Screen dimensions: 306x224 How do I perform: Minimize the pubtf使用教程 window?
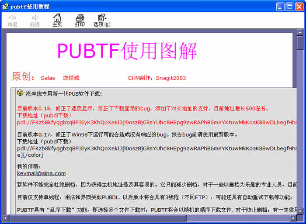tap(281, 7)
